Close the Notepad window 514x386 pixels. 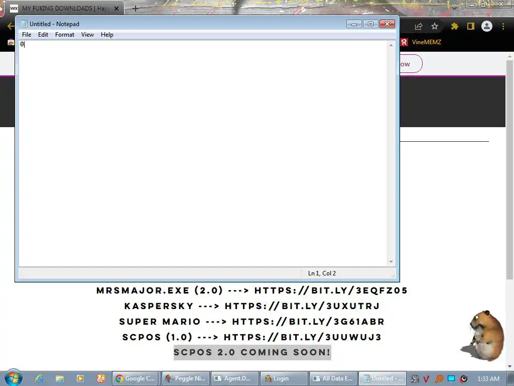[387, 24]
